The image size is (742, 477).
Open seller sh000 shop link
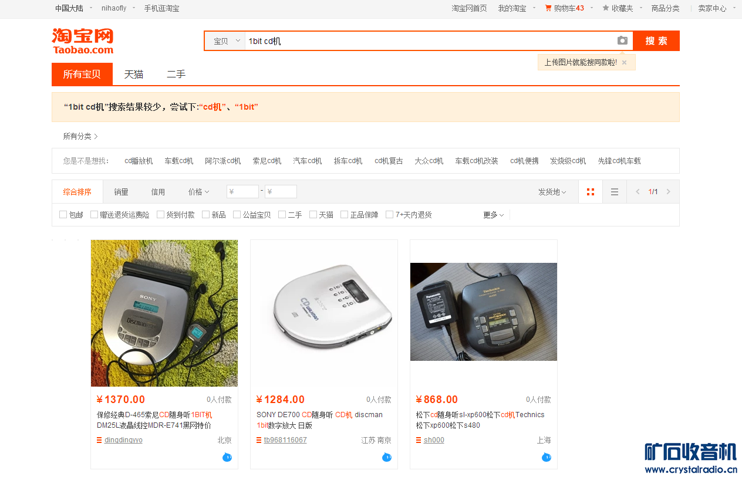(434, 440)
